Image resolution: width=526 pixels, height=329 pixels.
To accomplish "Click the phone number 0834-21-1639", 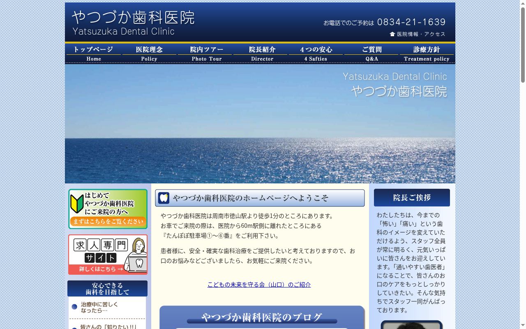I will pyautogui.click(x=411, y=22).
